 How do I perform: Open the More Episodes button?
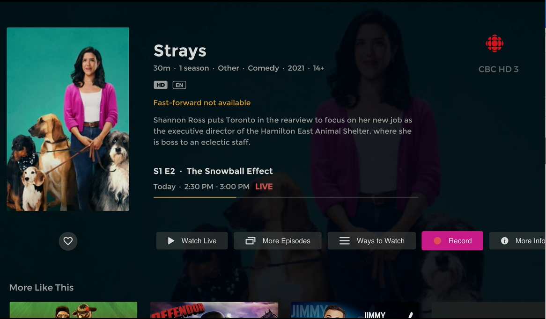pos(278,241)
